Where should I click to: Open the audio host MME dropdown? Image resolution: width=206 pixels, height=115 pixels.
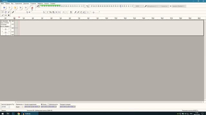139,6
